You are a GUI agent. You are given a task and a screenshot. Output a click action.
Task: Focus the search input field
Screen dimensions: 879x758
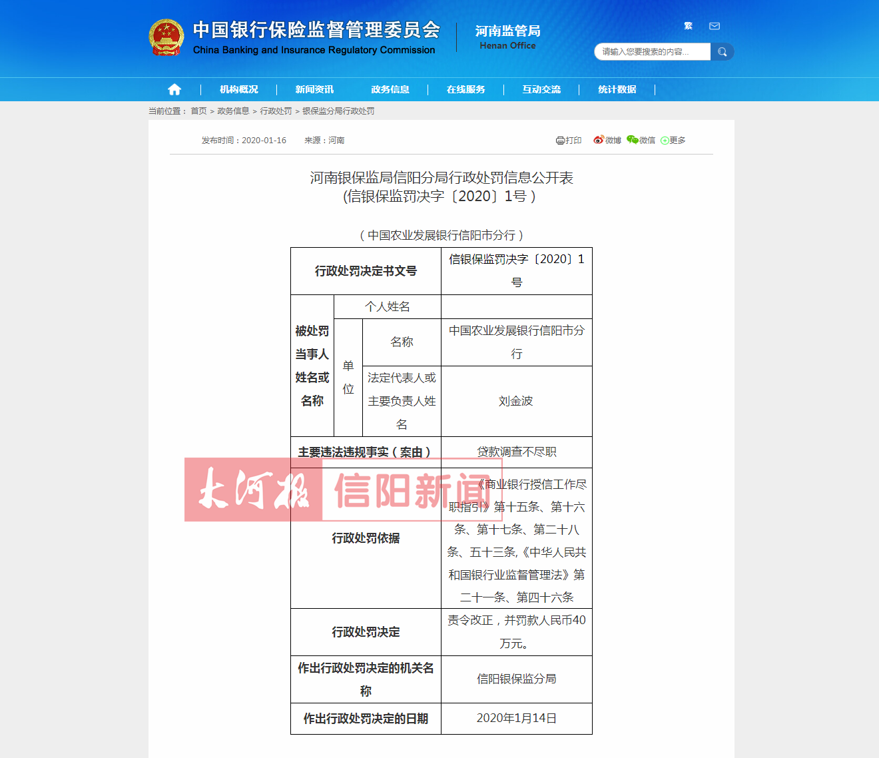coord(653,52)
